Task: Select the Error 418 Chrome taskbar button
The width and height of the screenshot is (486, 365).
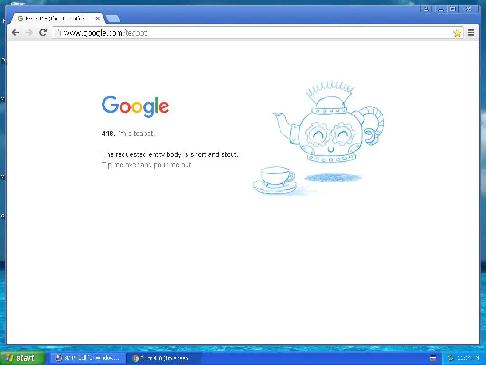Action: click(x=165, y=358)
